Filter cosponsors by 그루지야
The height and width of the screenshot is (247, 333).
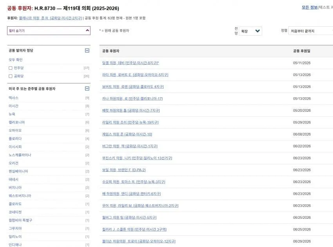[15, 228]
